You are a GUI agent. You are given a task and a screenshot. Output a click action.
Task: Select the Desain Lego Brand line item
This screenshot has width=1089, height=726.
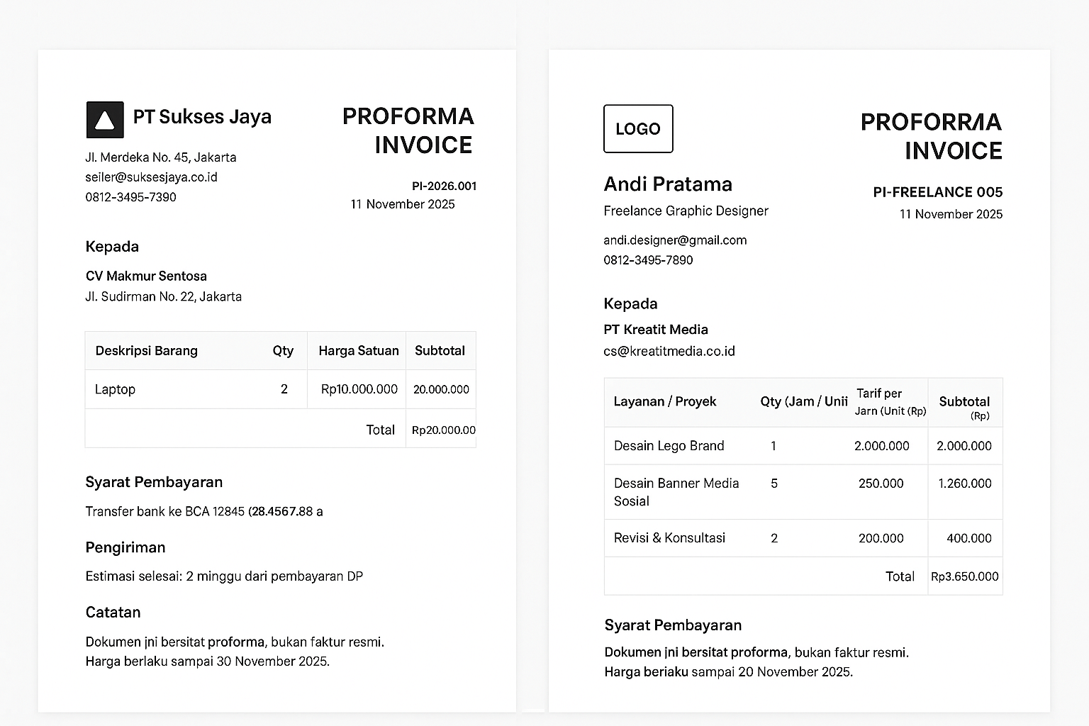click(669, 445)
